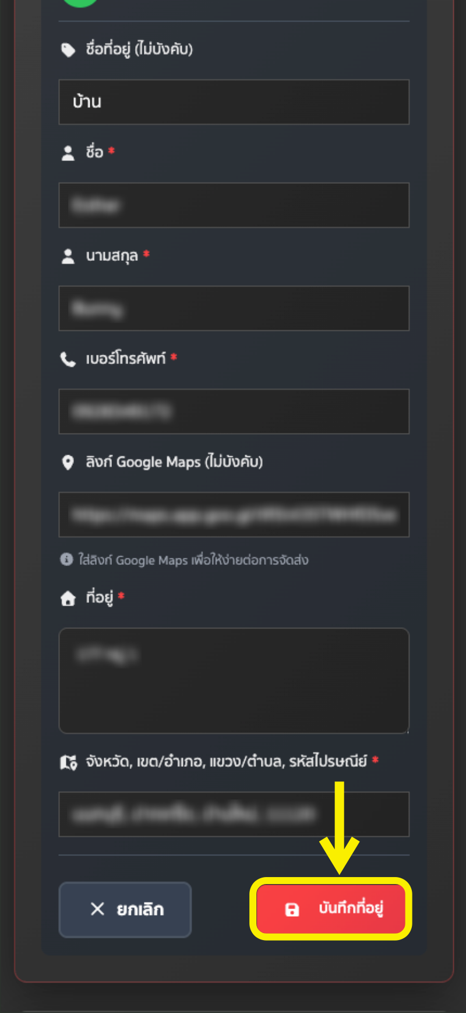Click the home icon next to ที่อยู่

[x=68, y=598]
